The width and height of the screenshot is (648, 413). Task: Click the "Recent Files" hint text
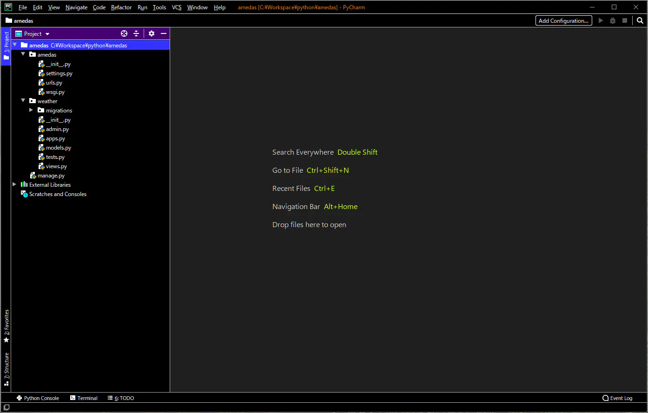[291, 189]
